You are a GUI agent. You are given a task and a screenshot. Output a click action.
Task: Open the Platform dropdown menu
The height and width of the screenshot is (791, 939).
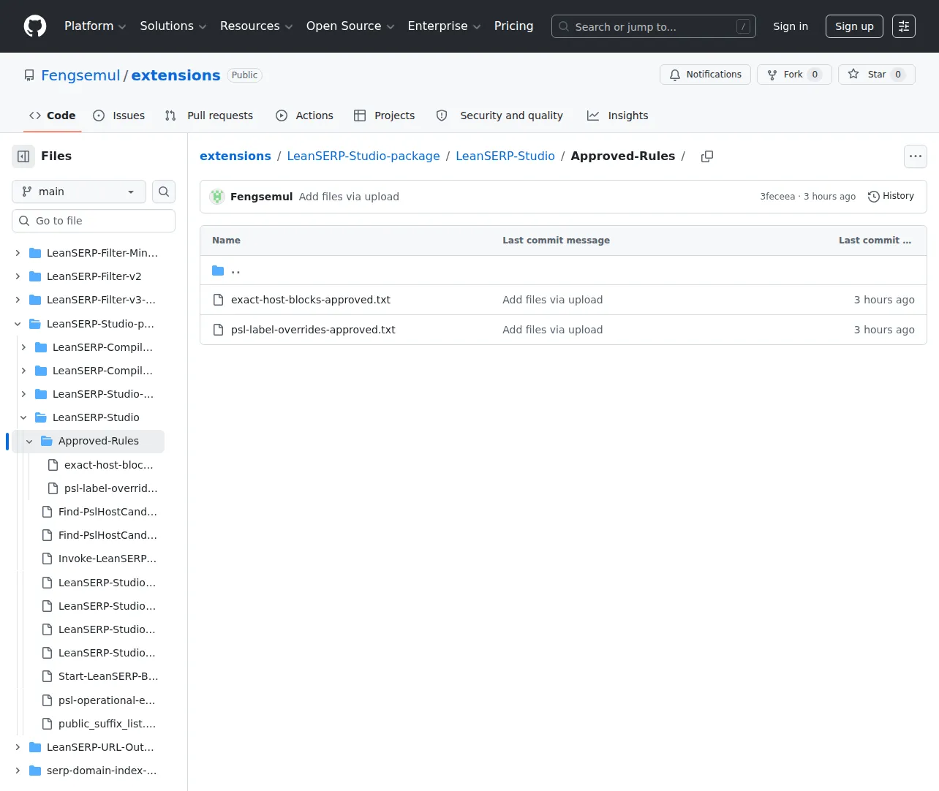95,26
